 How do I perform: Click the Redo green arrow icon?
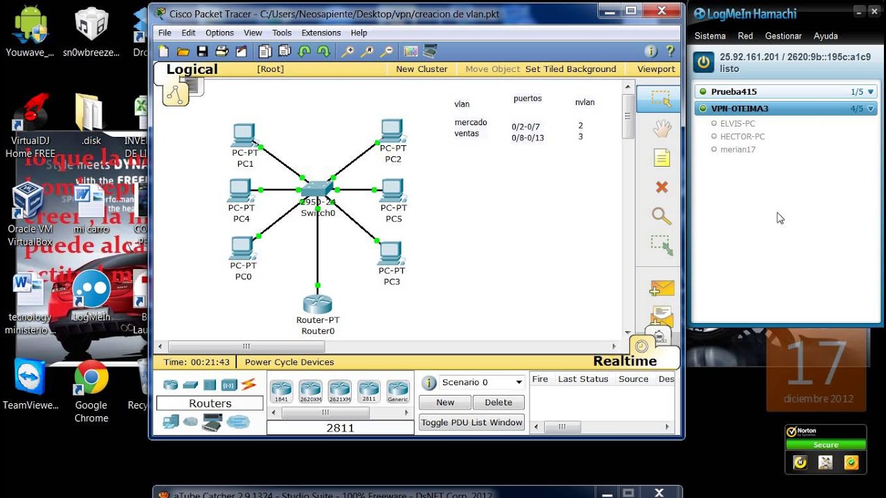coord(323,51)
